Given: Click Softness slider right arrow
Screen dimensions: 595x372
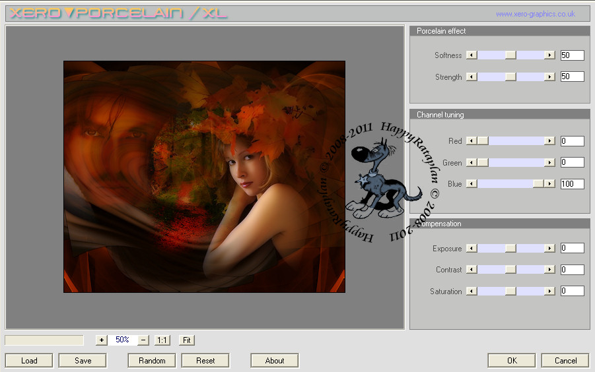Looking at the screenshot, I should coord(549,55).
